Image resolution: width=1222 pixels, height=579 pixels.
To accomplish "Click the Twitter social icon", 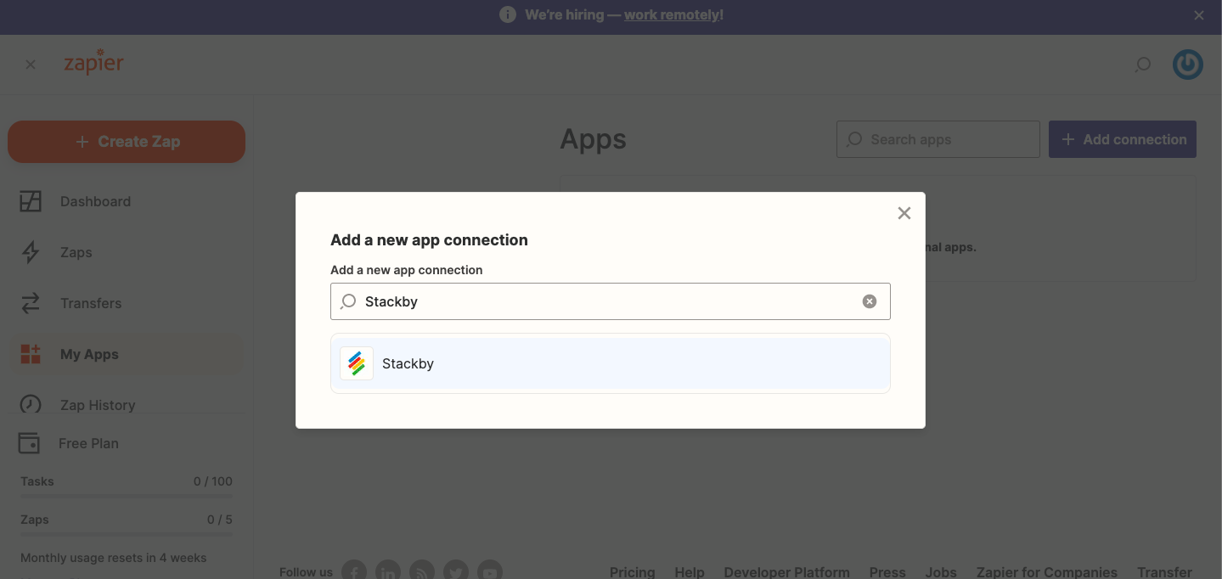I will pyautogui.click(x=455, y=571).
